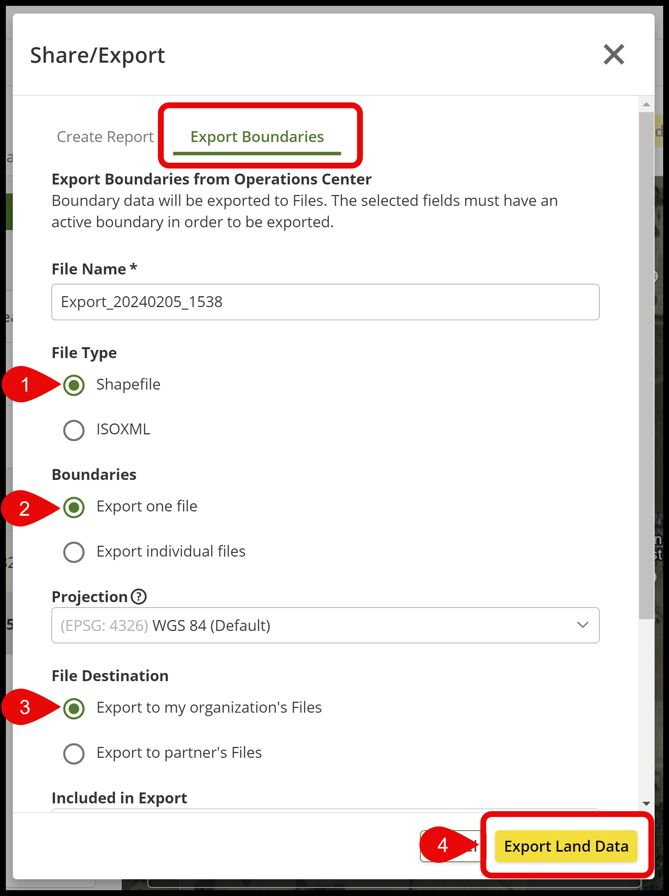Image resolution: width=669 pixels, height=896 pixels.
Task: Select the Export Boundaries tab
Action: click(257, 137)
